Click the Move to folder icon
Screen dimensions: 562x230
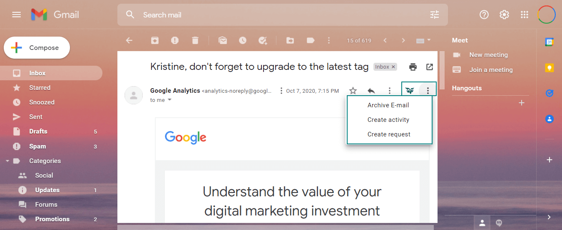(290, 40)
